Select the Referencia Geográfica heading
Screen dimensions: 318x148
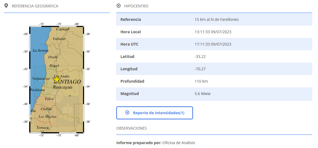point(35,6)
